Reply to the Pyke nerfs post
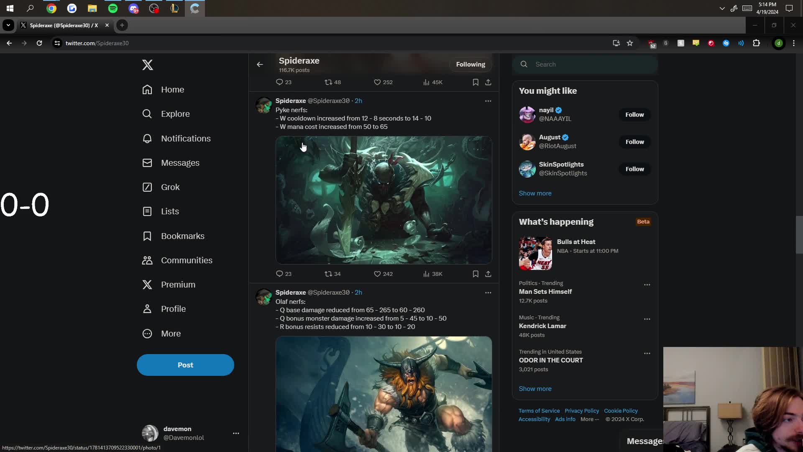Screen dimensions: 803x452 tap(284, 274)
